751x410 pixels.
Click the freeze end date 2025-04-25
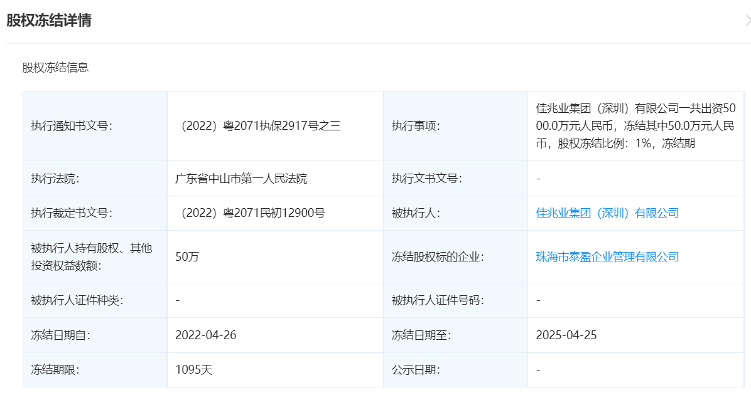(566, 335)
